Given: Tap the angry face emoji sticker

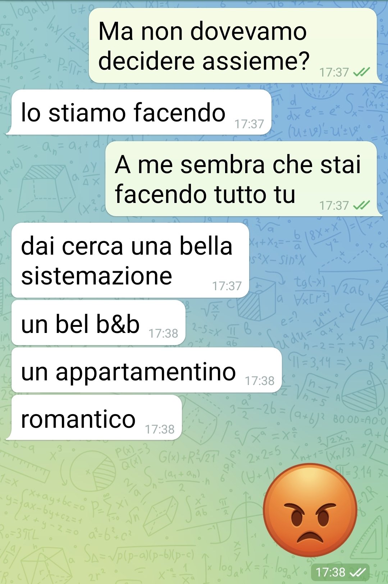Looking at the screenshot, I should pyautogui.click(x=310, y=510).
